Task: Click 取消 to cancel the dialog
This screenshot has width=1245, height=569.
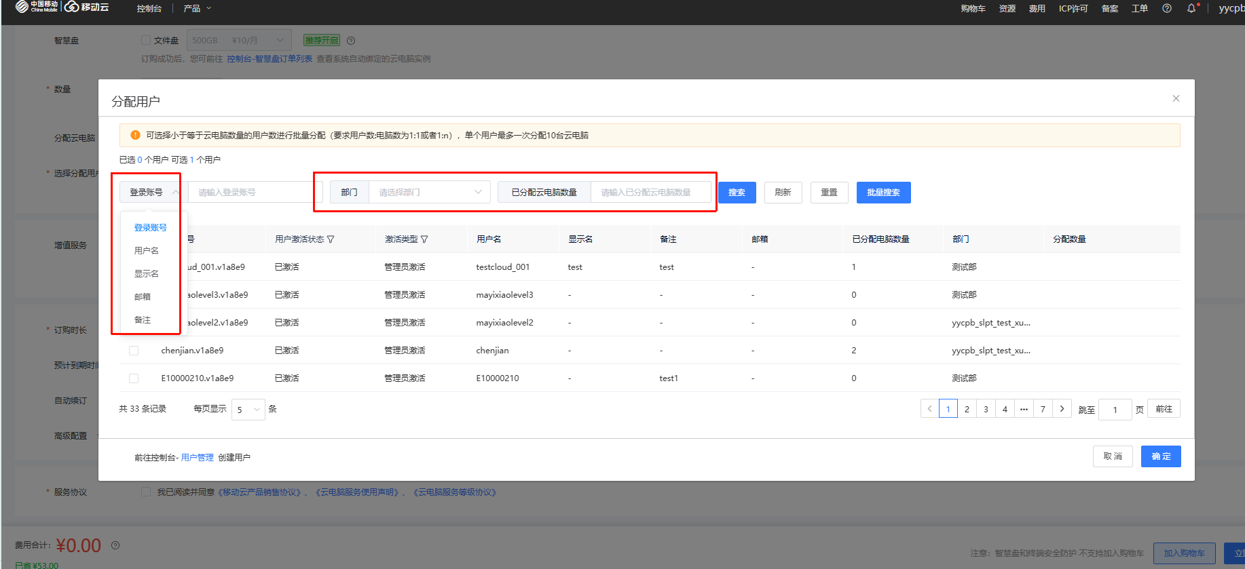Action: (x=1113, y=456)
